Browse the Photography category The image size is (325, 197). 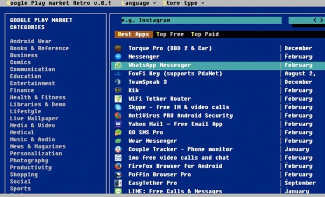click(29, 160)
